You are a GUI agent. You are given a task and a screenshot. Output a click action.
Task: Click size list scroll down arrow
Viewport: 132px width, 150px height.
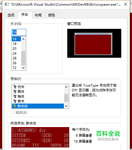23,68
